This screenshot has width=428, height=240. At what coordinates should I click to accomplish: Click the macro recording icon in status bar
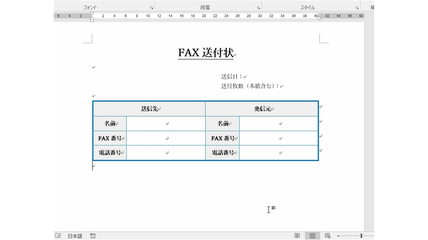click(x=93, y=235)
